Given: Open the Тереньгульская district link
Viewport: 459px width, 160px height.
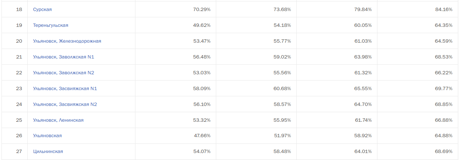Looking at the screenshot, I should [51, 25].
